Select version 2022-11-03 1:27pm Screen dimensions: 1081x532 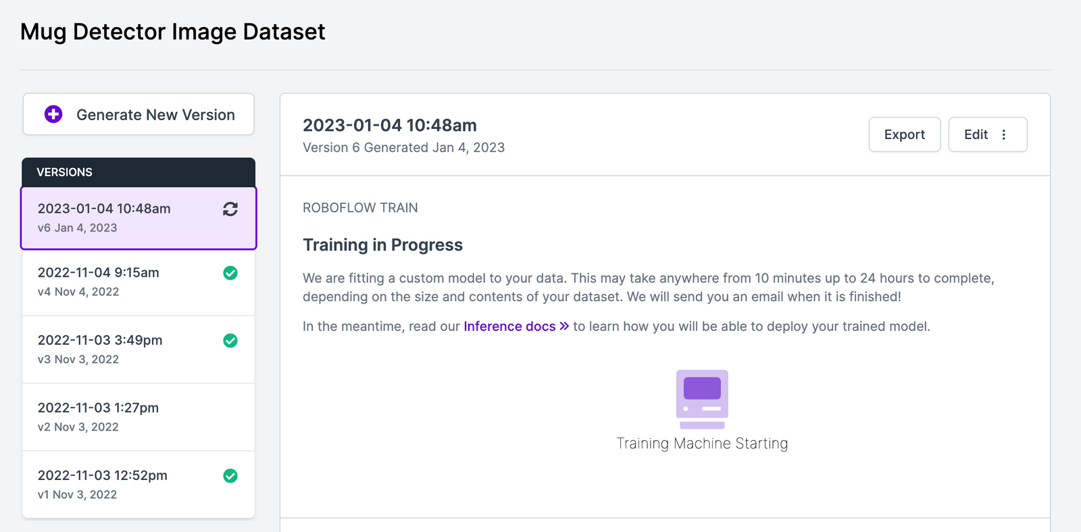coord(139,417)
